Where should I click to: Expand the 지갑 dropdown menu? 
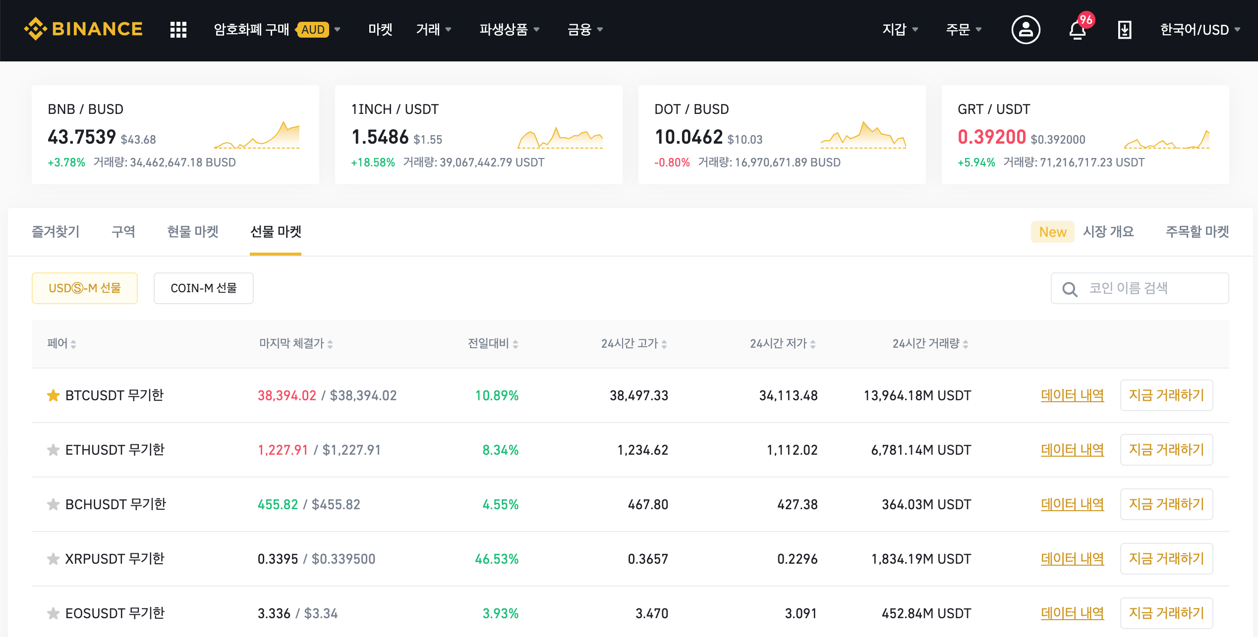pos(900,30)
